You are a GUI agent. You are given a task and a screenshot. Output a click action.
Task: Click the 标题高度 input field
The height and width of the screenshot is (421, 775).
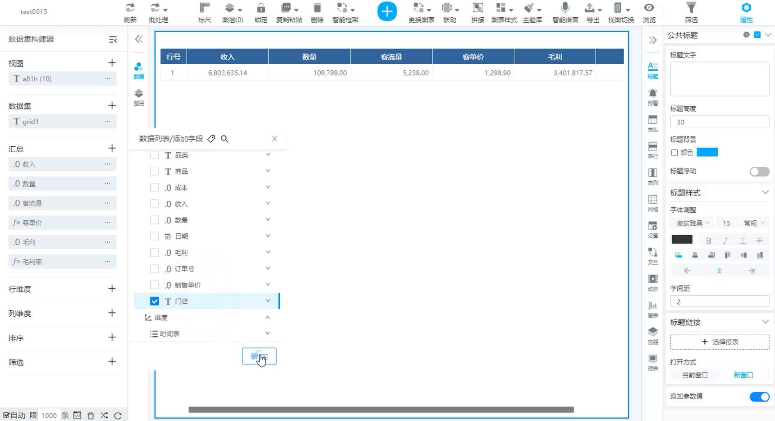(720, 122)
